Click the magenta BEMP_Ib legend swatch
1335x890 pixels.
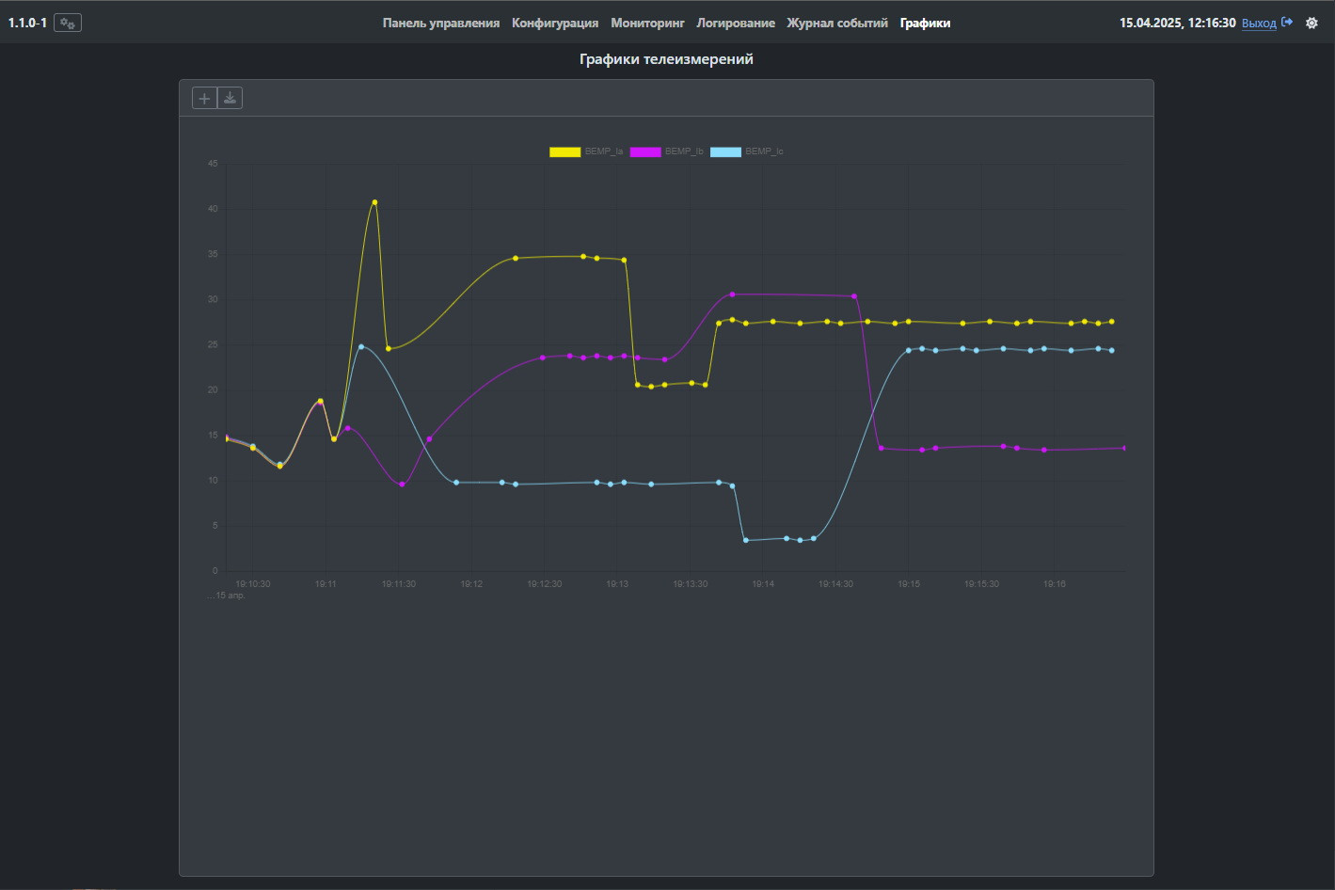pyautogui.click(x=645, y=151)
